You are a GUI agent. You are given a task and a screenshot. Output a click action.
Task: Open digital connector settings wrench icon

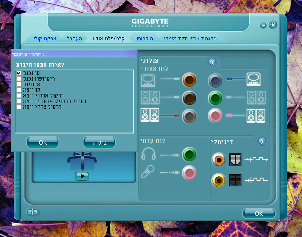[x=262, y=142]
